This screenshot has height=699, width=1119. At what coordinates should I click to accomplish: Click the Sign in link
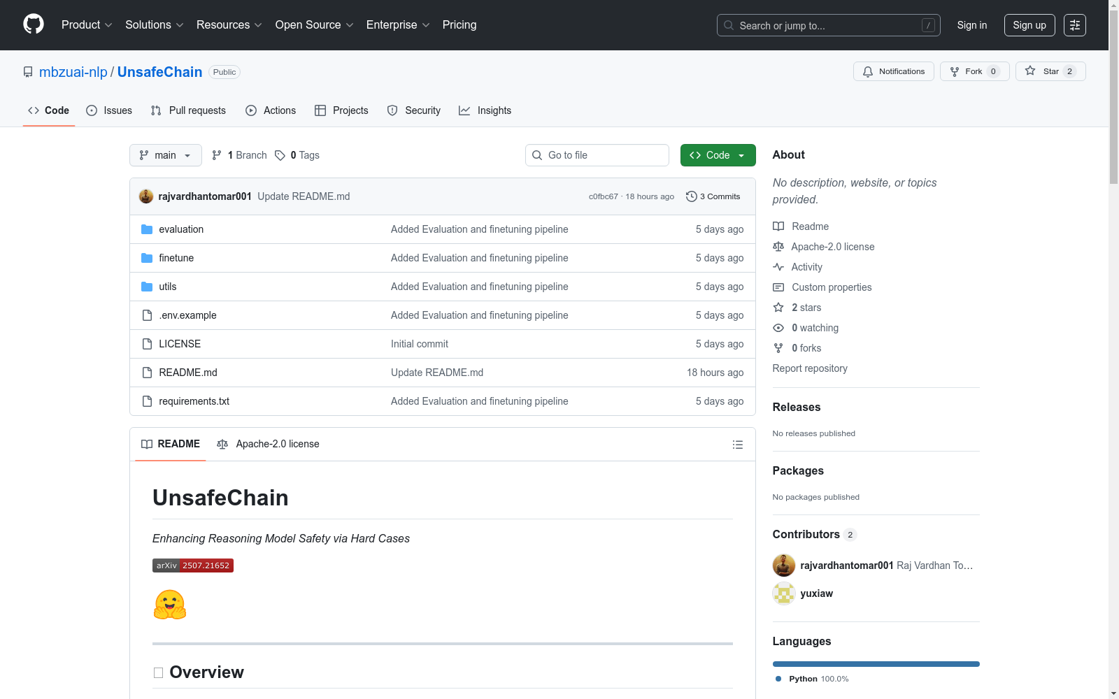pos(972,25)
